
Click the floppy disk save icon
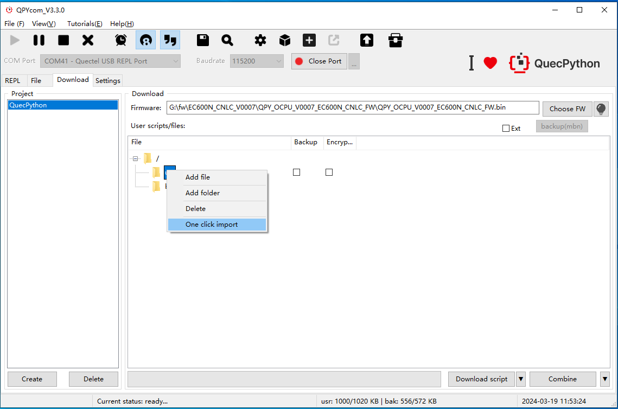[203, 40]
